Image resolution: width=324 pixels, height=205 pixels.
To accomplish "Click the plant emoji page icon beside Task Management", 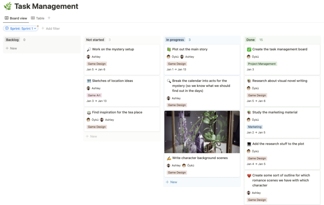I will point(7,6).
